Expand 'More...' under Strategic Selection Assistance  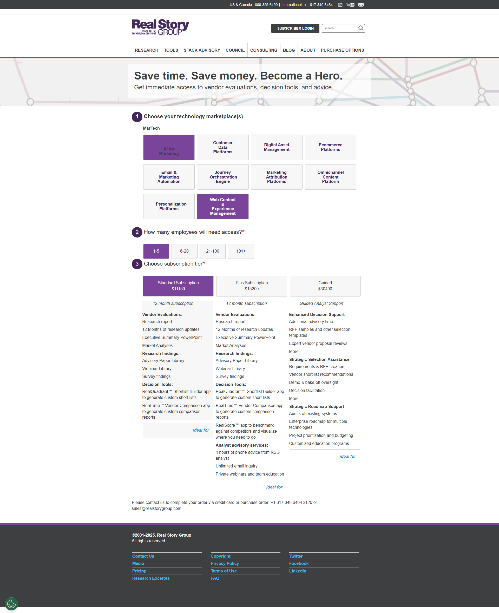[x=295, y=398]
